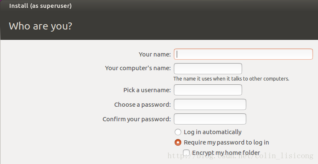Click the "Pick a username:" label
Viewport: 318px width, 164px height.
coord(147,90)
